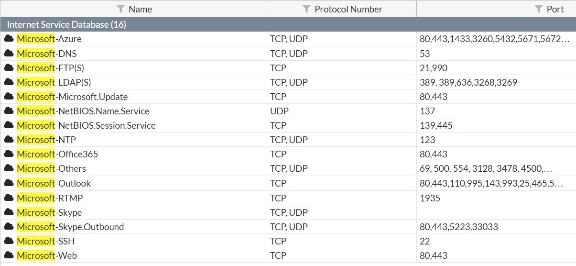This screenshot has width=576, height=266.
Task: Select the Microsoft-FTP(S) service entry
Action: [x=288, y=68]
